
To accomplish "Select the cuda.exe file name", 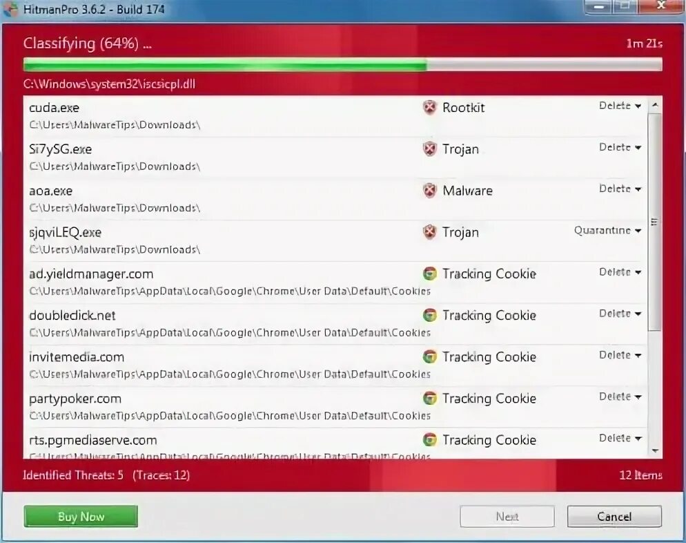I will (55, 108).
